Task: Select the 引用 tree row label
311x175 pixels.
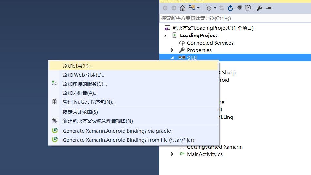Action: pyautogui.click(x=192, y=57)
